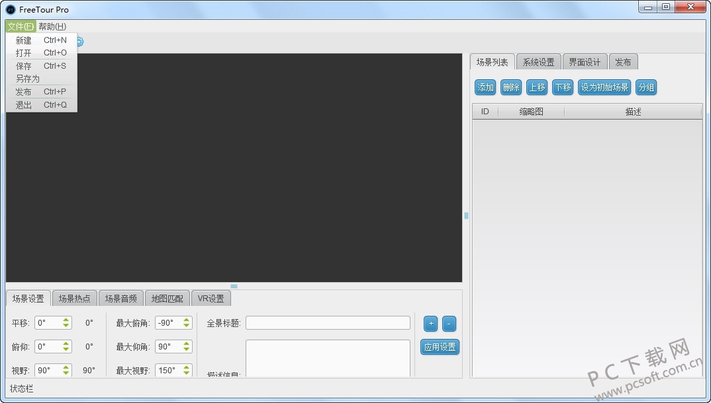Open the 系统设置 tab
This screenshot has width=711, height=403.
(538, 62)
